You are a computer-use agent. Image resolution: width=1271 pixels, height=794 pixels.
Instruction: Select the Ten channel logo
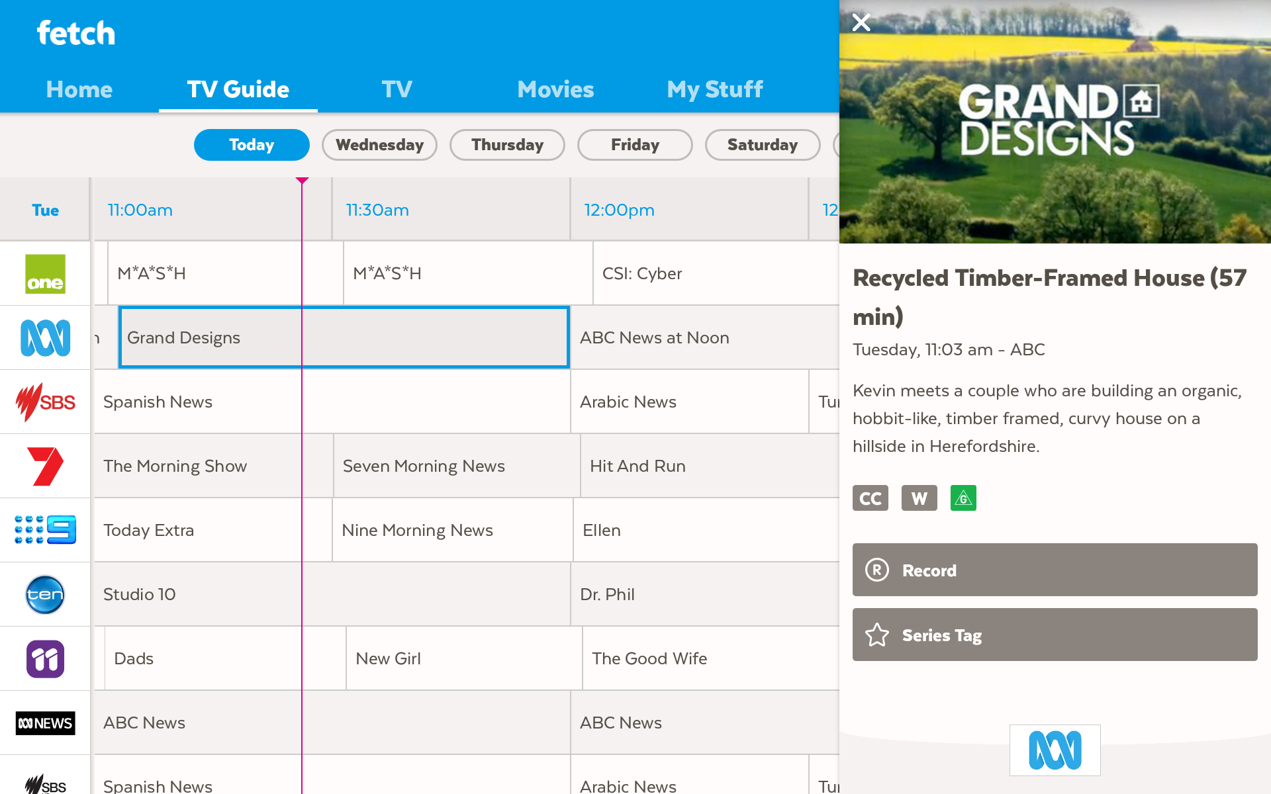click(x=45, y=594)
